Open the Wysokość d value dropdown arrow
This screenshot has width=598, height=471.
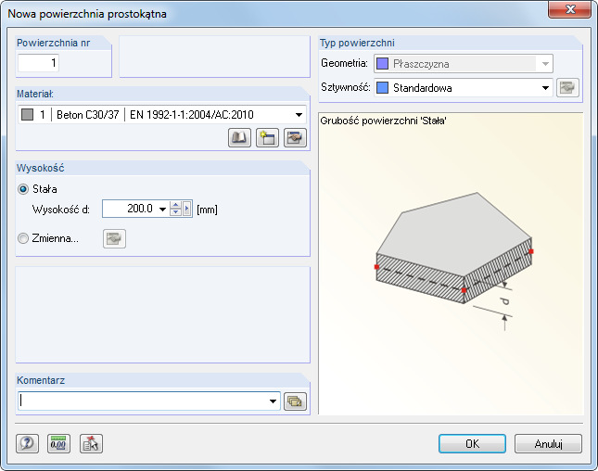[x=162, y=209]
